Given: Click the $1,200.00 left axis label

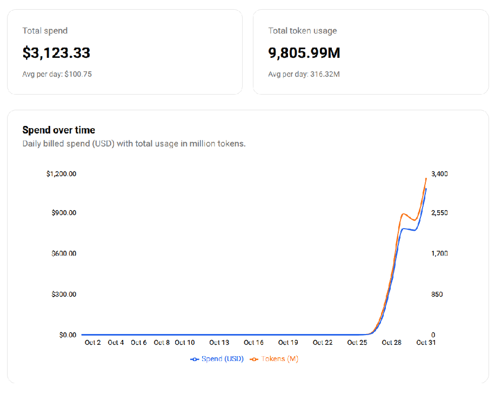Looking at the screenshot, I should (x=61, y=174).
